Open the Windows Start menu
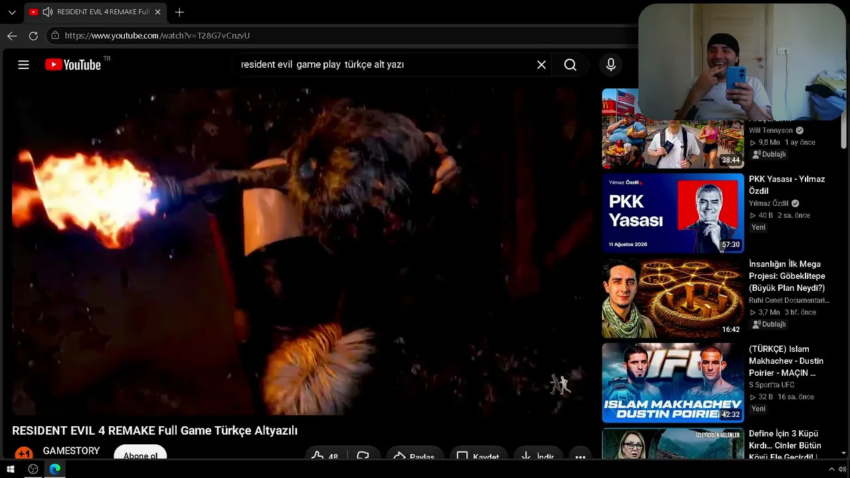Viewport: 850px width, 478px height. coord(11,469)
